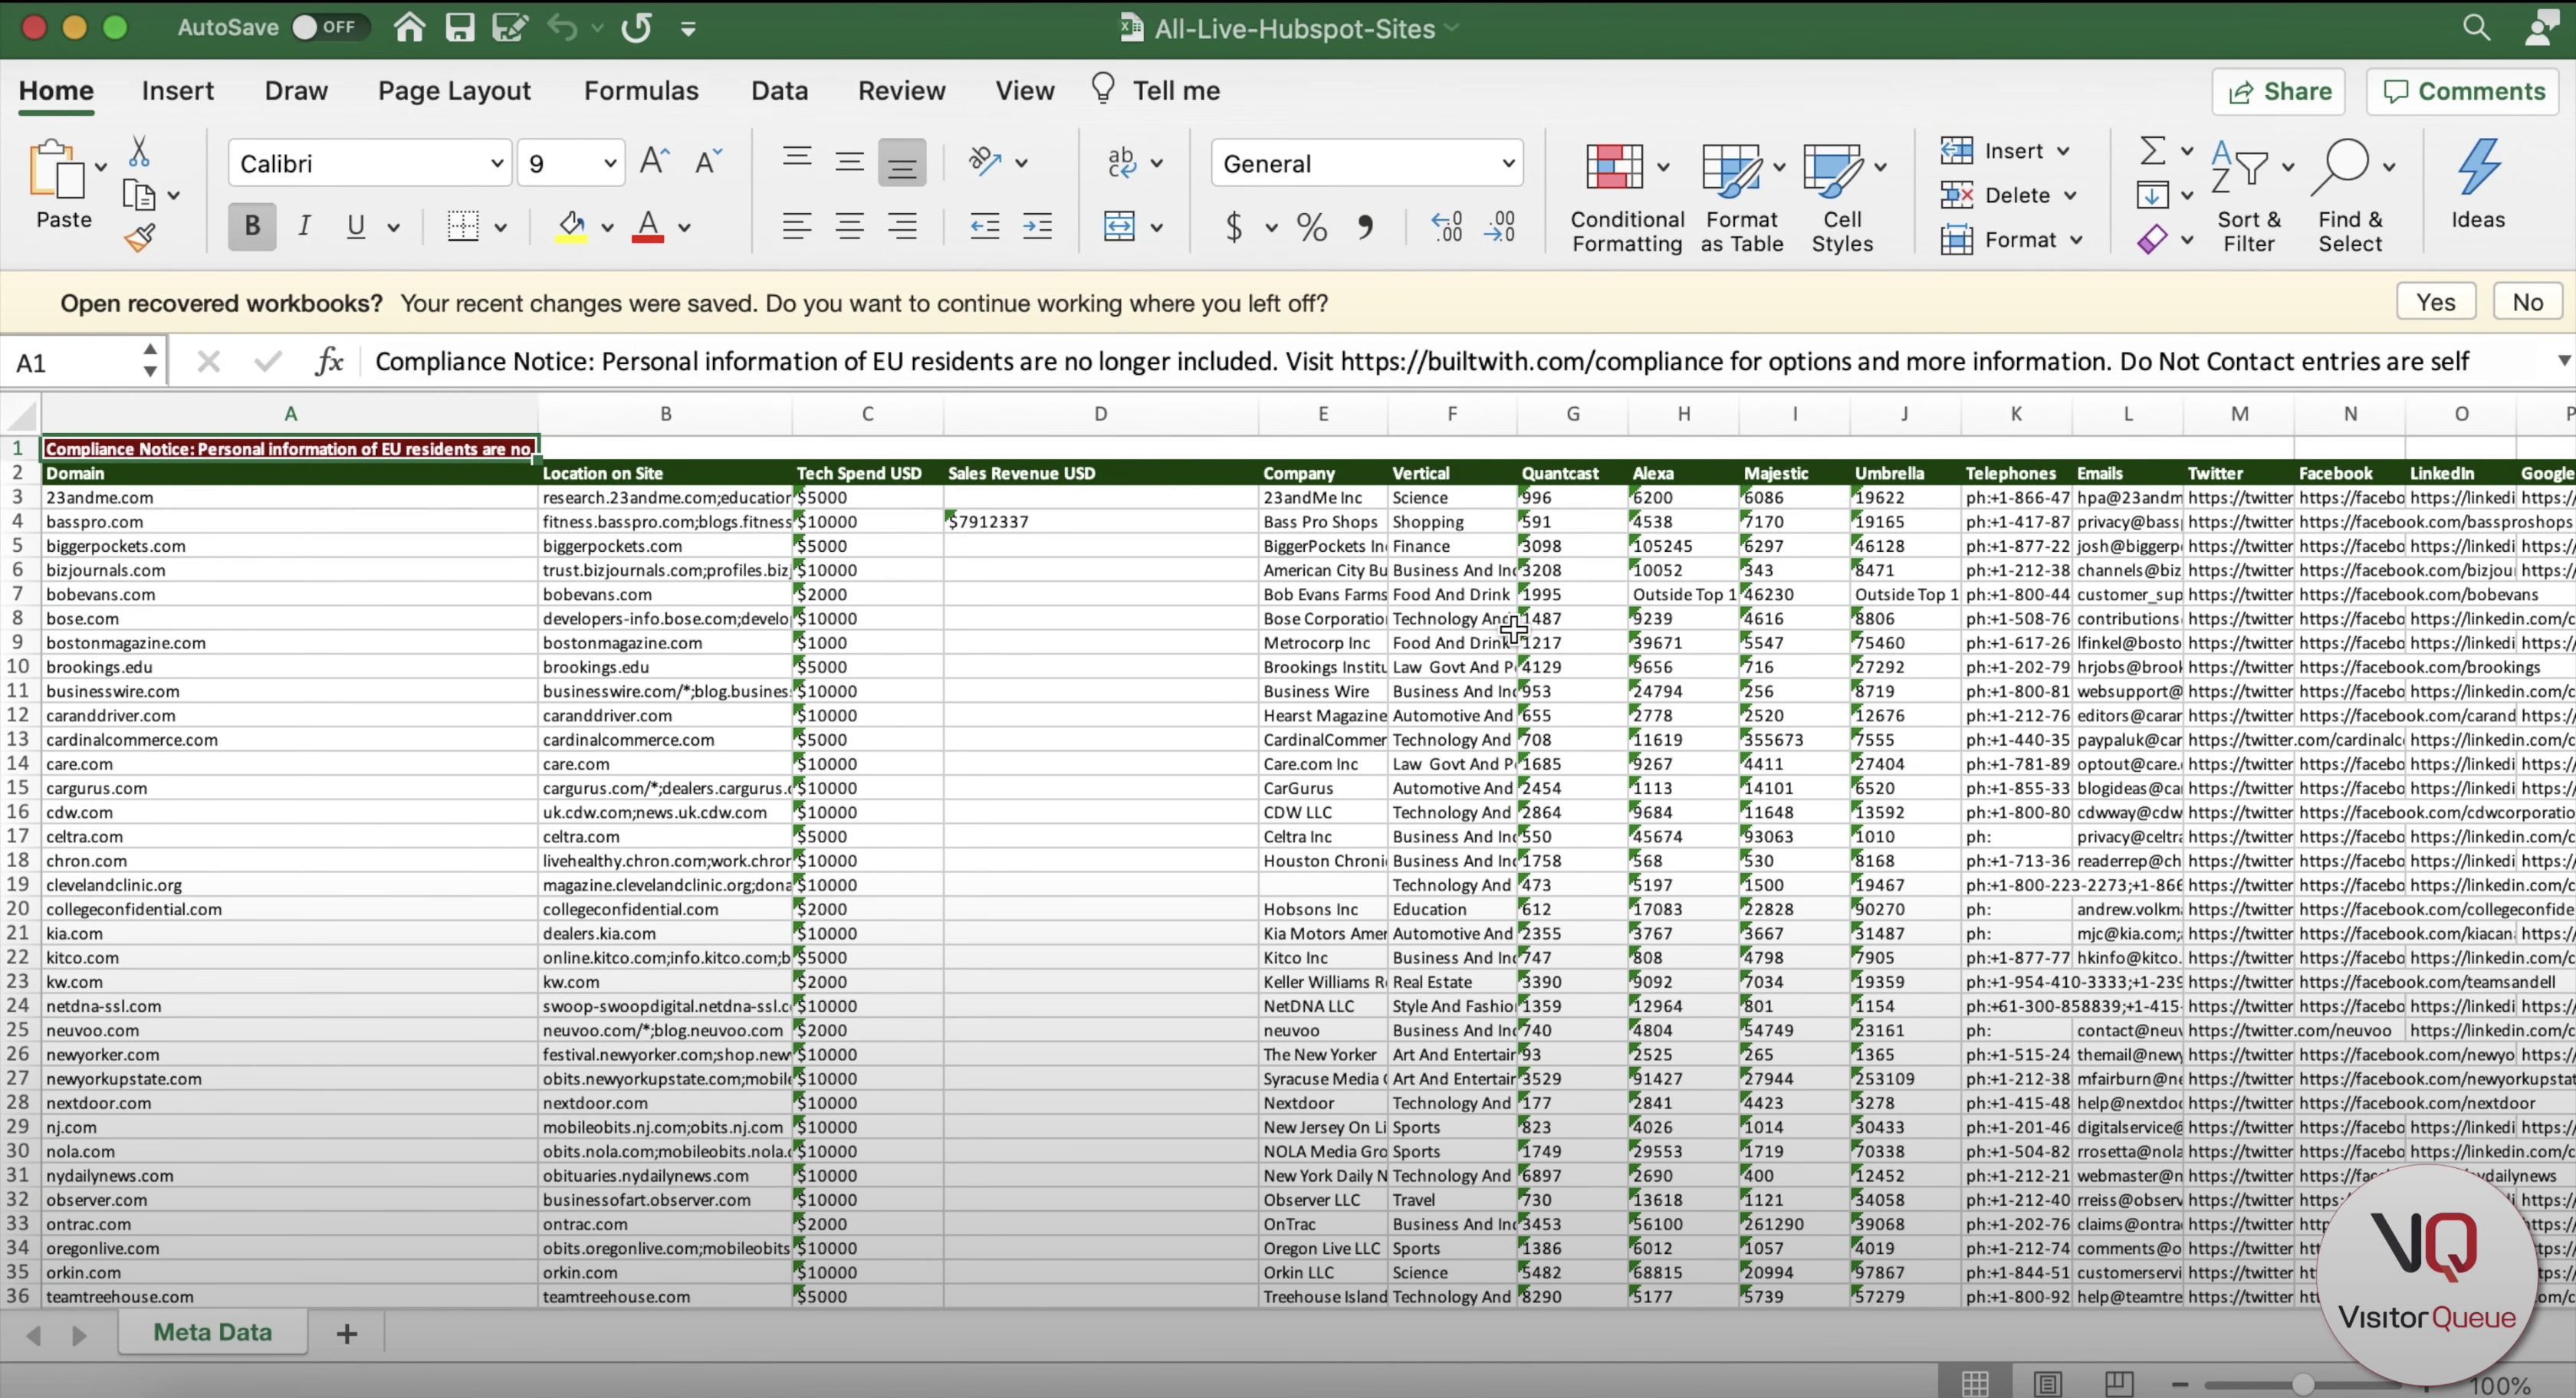2576x1398 pixels.
Task: Click the Copy icon
Action: pyautogui.click(x=138, y=195)
